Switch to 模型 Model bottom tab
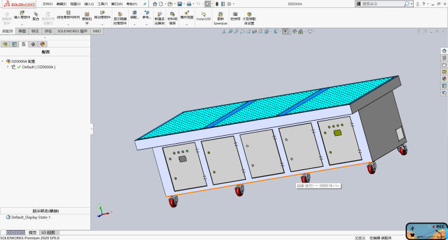The height and width of the screenshot is (240, 448). click(32, 233)
